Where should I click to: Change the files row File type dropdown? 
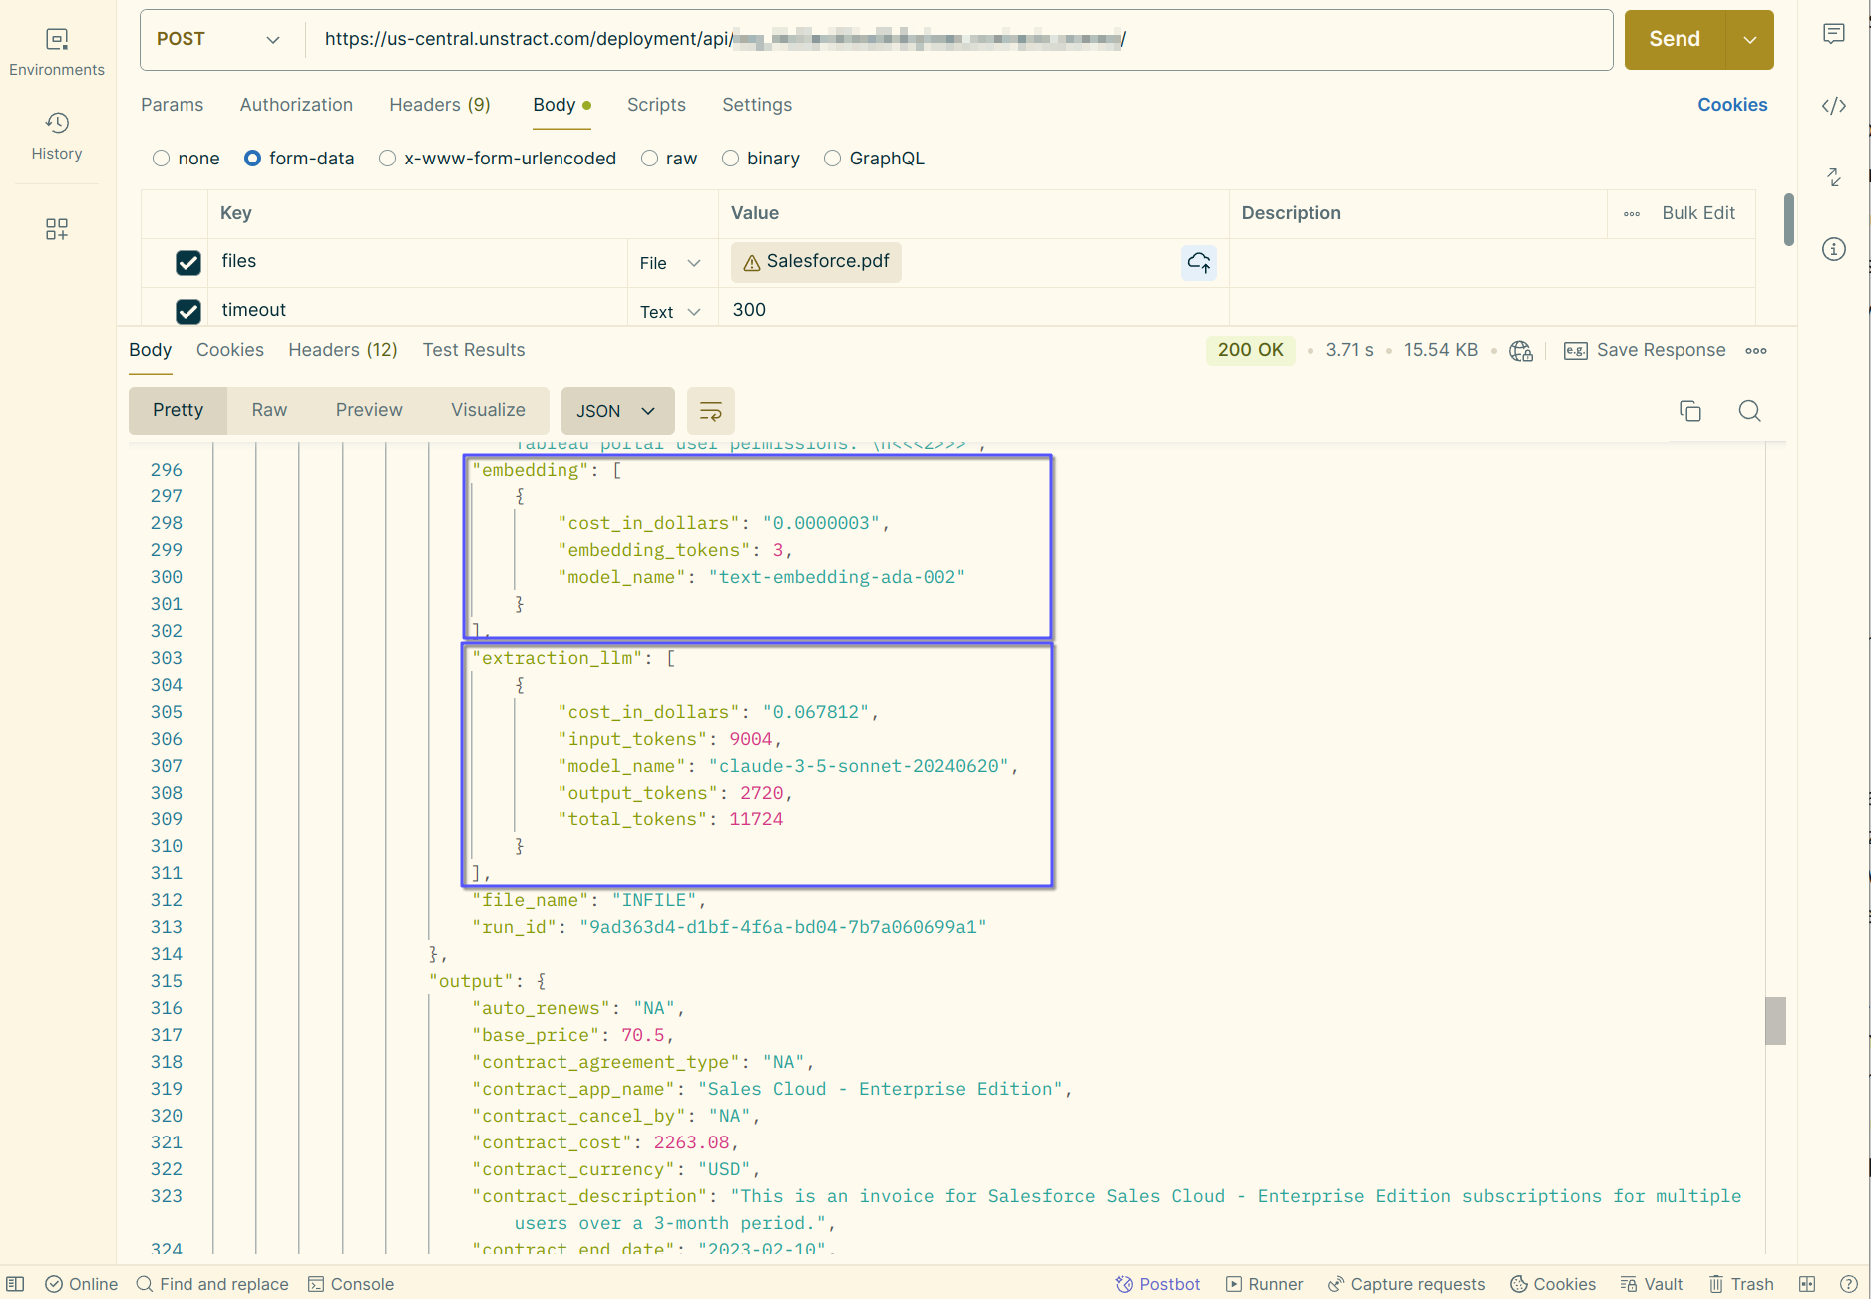pyautogui.click(x=670, y=263)
